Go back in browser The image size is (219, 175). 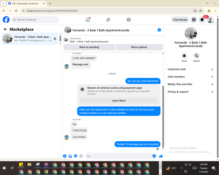[4, 10]
